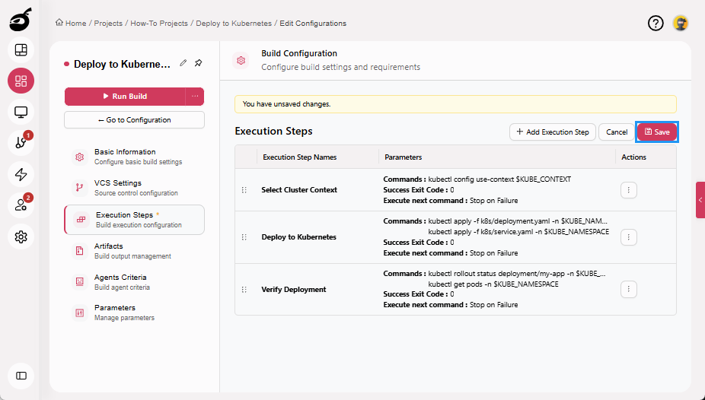
Task: Click Run Build button
Action: [125, 96]
